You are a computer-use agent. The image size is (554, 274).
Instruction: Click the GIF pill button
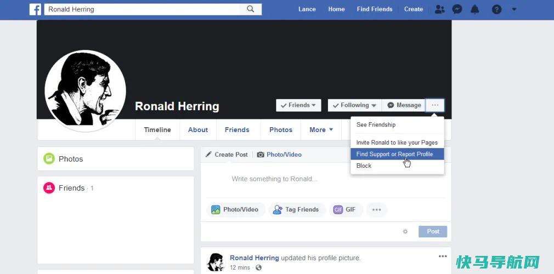345,209
